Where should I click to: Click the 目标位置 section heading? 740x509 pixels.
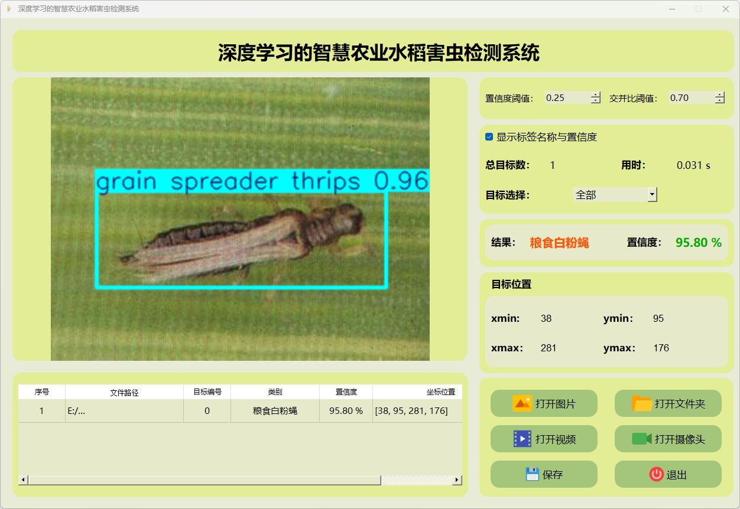click(511, 284)
